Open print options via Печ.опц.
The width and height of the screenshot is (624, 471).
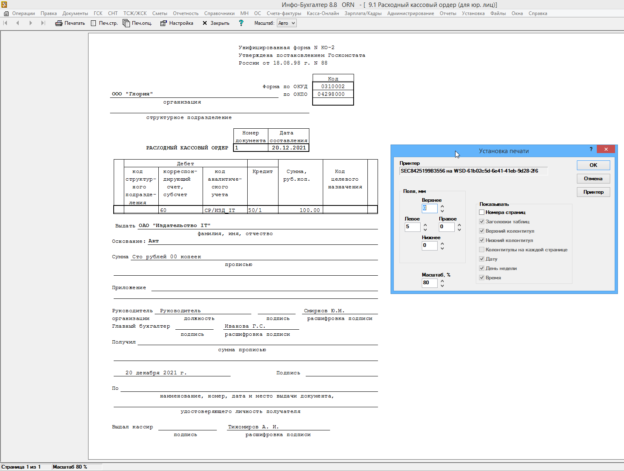[138, 23]
